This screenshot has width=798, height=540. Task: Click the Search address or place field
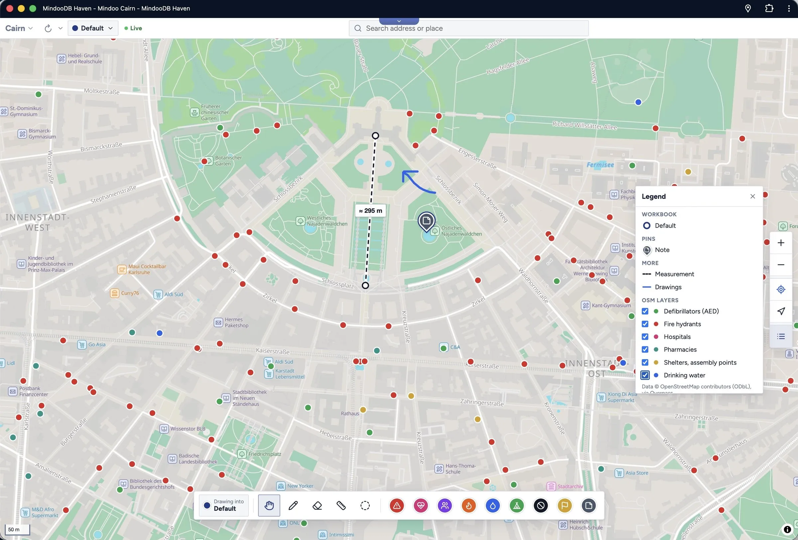coord(469,28)
